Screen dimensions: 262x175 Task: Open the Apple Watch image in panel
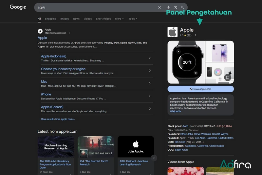[x=186, y=62]
